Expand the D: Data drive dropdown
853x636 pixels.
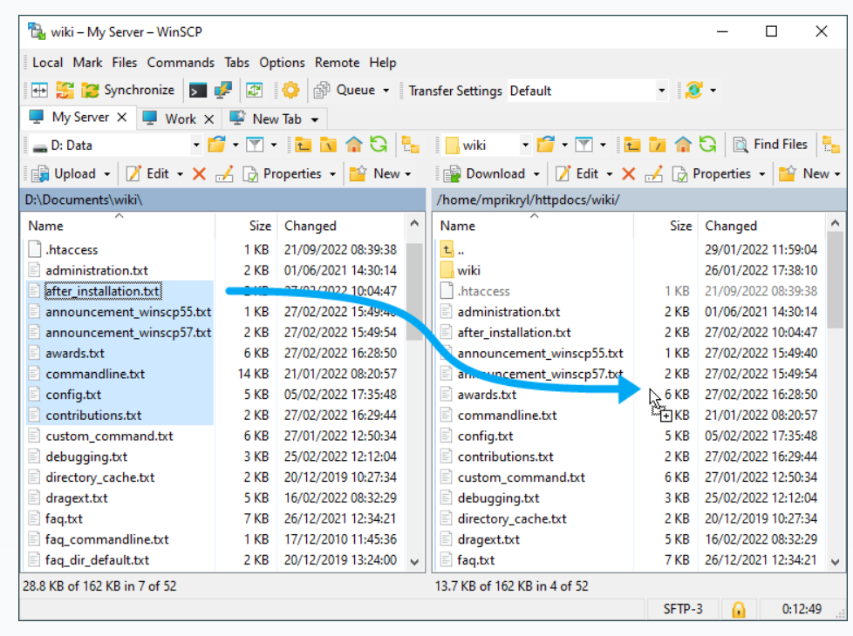(196, 145)
